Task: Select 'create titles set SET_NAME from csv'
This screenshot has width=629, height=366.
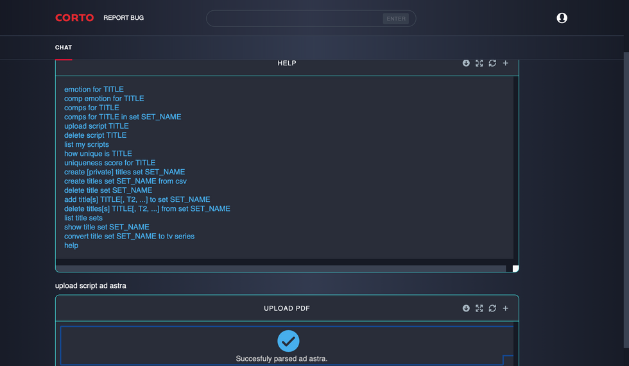Action: coord(125,181)
